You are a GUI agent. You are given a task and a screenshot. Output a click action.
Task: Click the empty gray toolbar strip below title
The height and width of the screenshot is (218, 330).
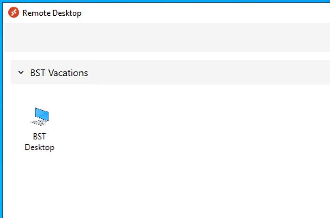pos(170,37)
